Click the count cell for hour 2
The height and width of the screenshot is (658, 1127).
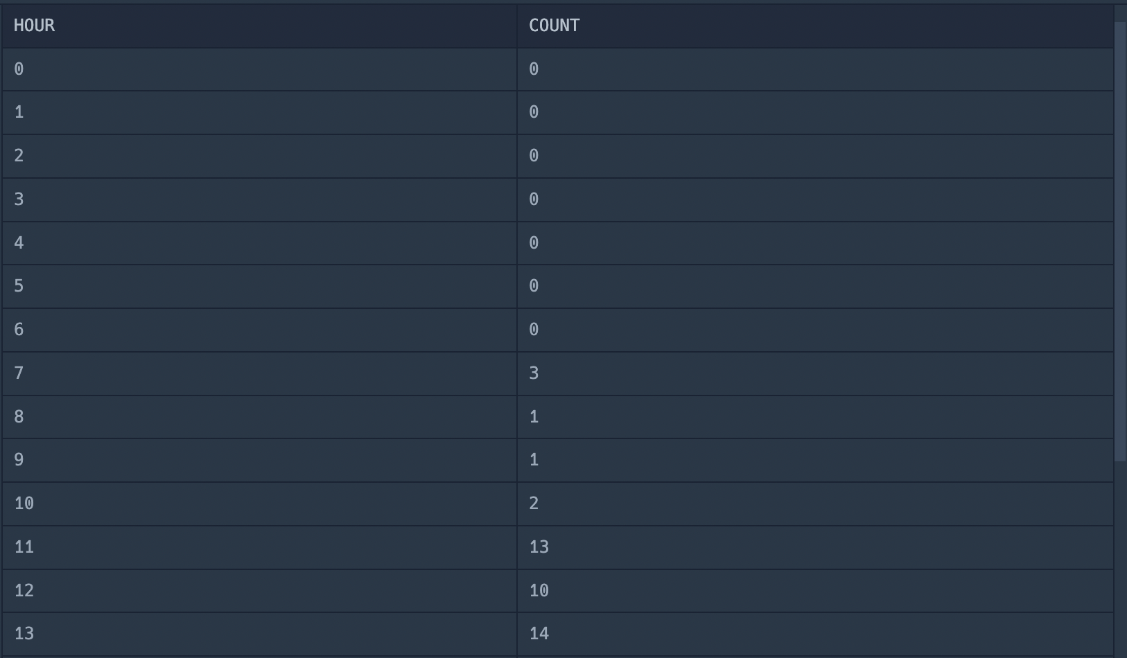[815, 157]
